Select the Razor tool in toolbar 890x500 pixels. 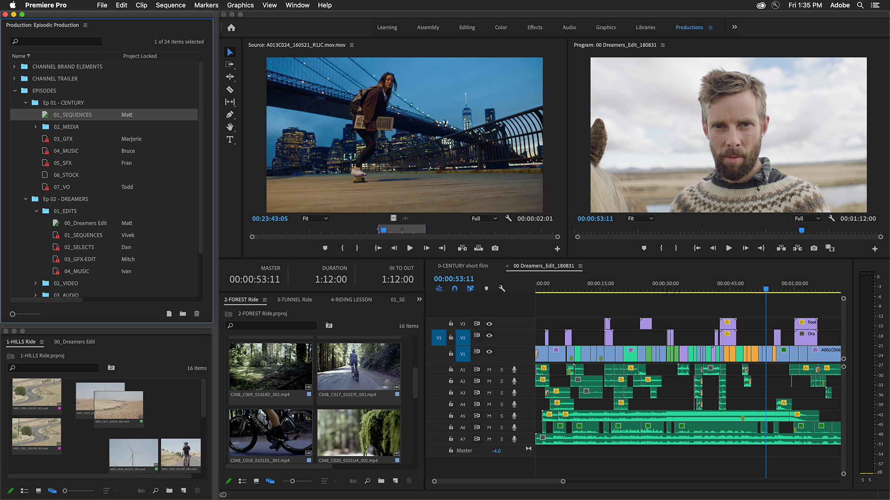click(x=230, y=89)
